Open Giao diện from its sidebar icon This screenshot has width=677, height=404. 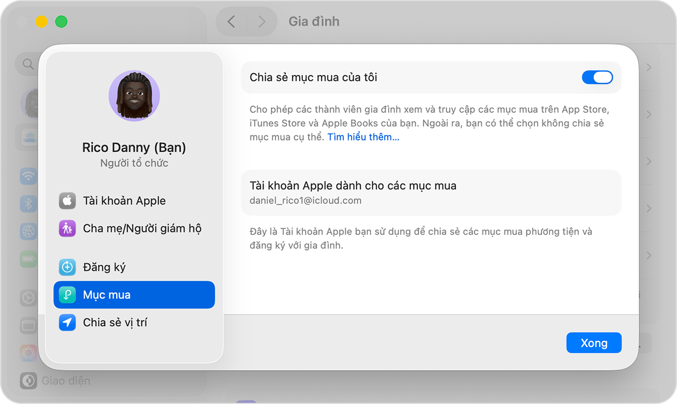[x=28, y=380]
